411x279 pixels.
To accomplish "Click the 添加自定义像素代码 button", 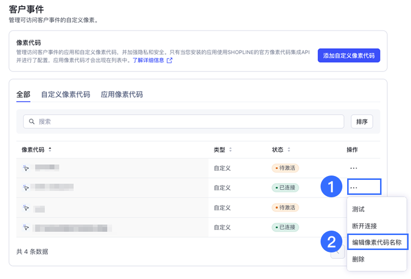I will (349, 56).
